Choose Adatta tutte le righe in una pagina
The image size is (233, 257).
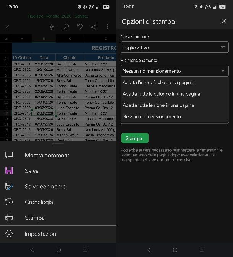[x=175, y=105]
